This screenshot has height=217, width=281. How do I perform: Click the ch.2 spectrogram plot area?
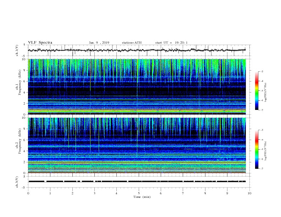point(137,145)
